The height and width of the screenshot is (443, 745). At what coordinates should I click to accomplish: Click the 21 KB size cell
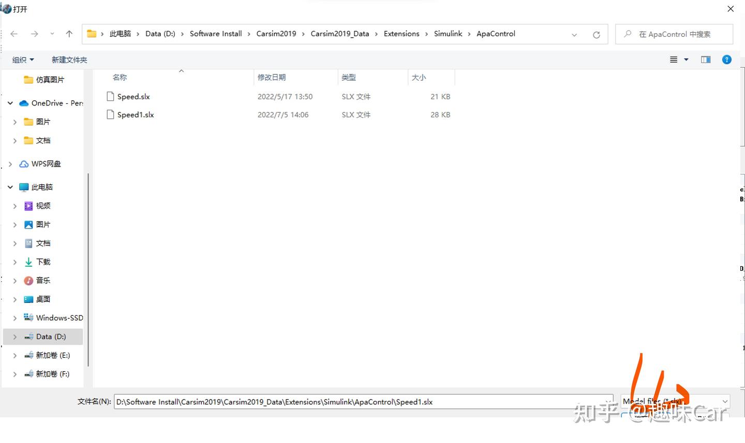(x=440, y=97)
